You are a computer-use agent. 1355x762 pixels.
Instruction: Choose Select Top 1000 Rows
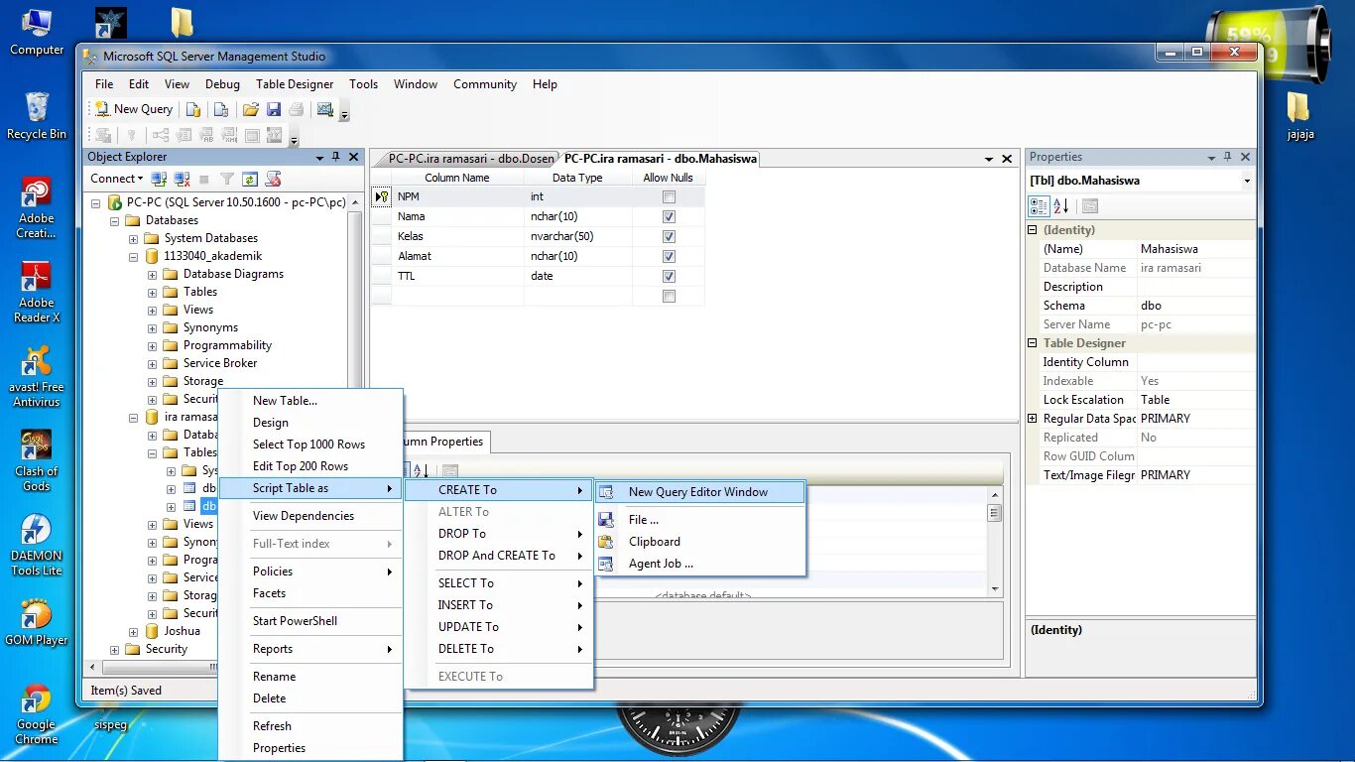pos(308,444)
